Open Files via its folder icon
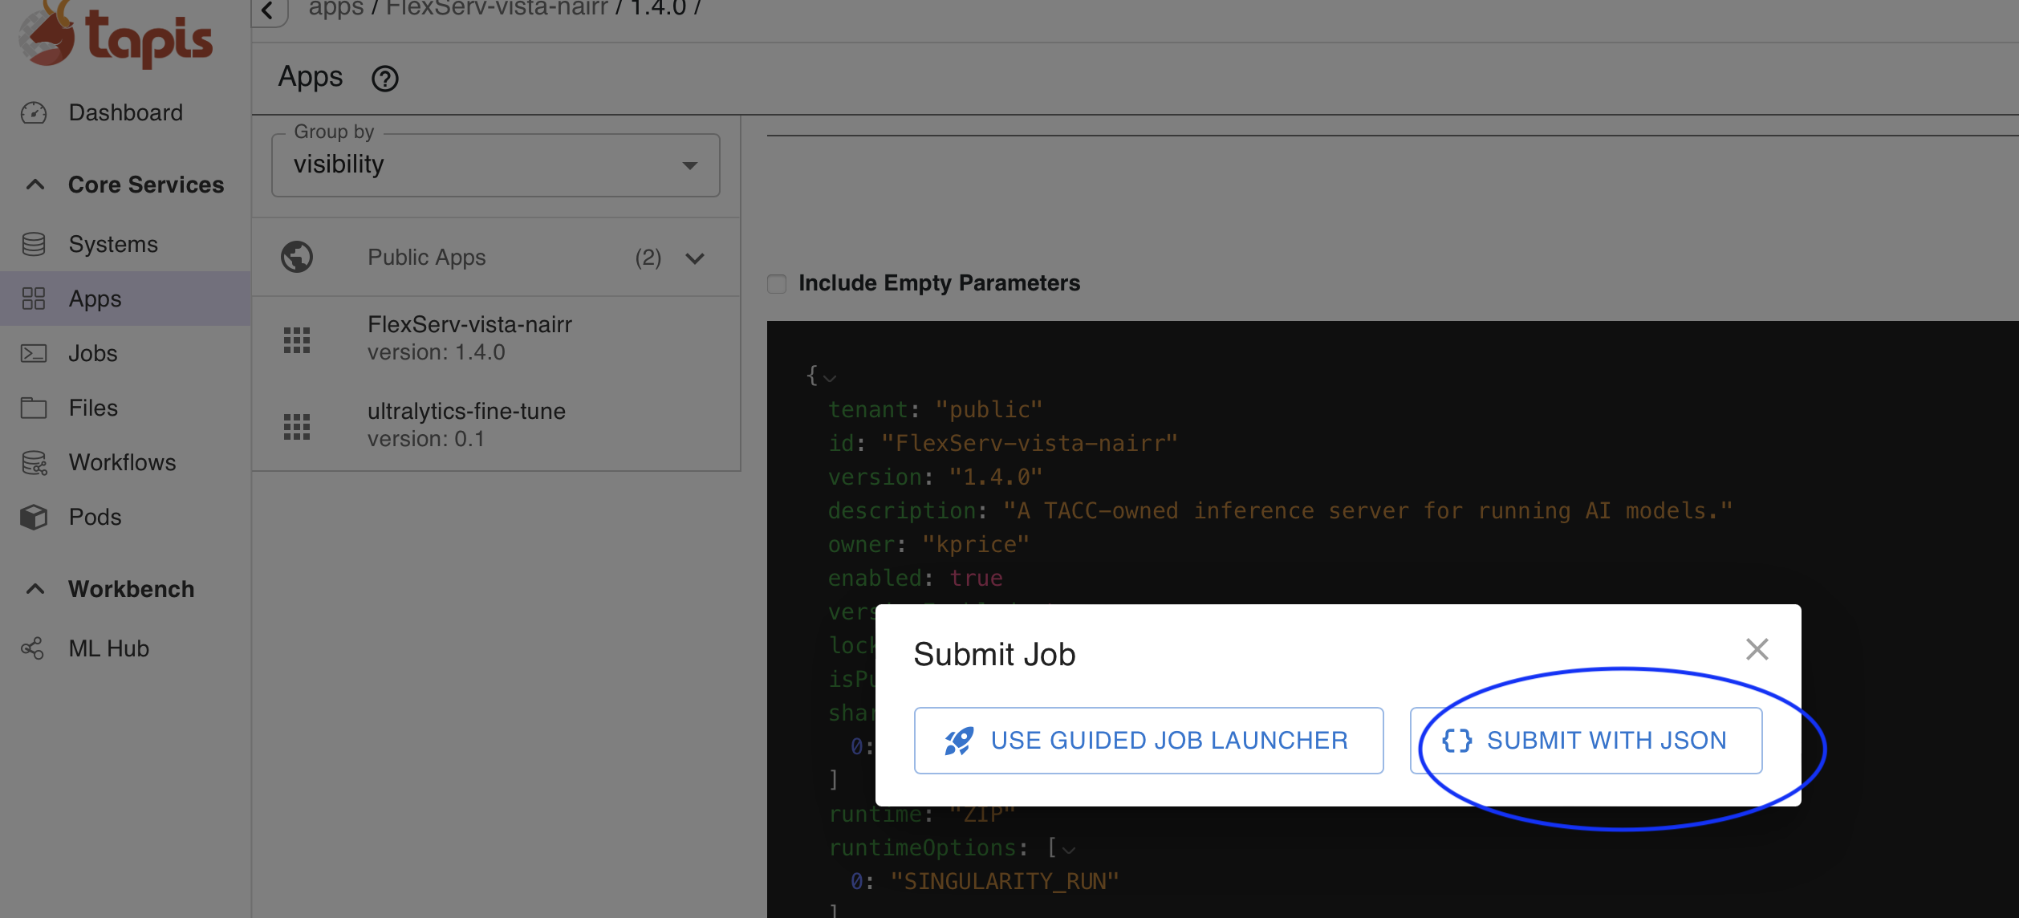Screen dimensions: 2019x918 33,408
